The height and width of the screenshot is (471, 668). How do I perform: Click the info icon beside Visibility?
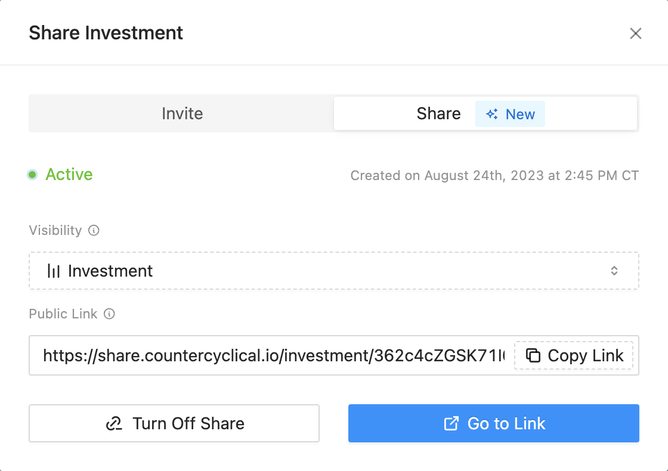(94, 230)
